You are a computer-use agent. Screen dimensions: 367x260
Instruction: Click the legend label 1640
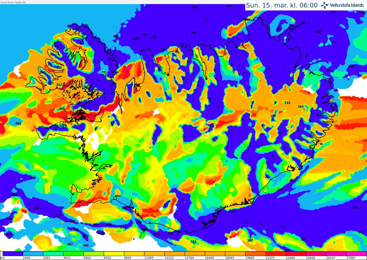tap(27, 258)
